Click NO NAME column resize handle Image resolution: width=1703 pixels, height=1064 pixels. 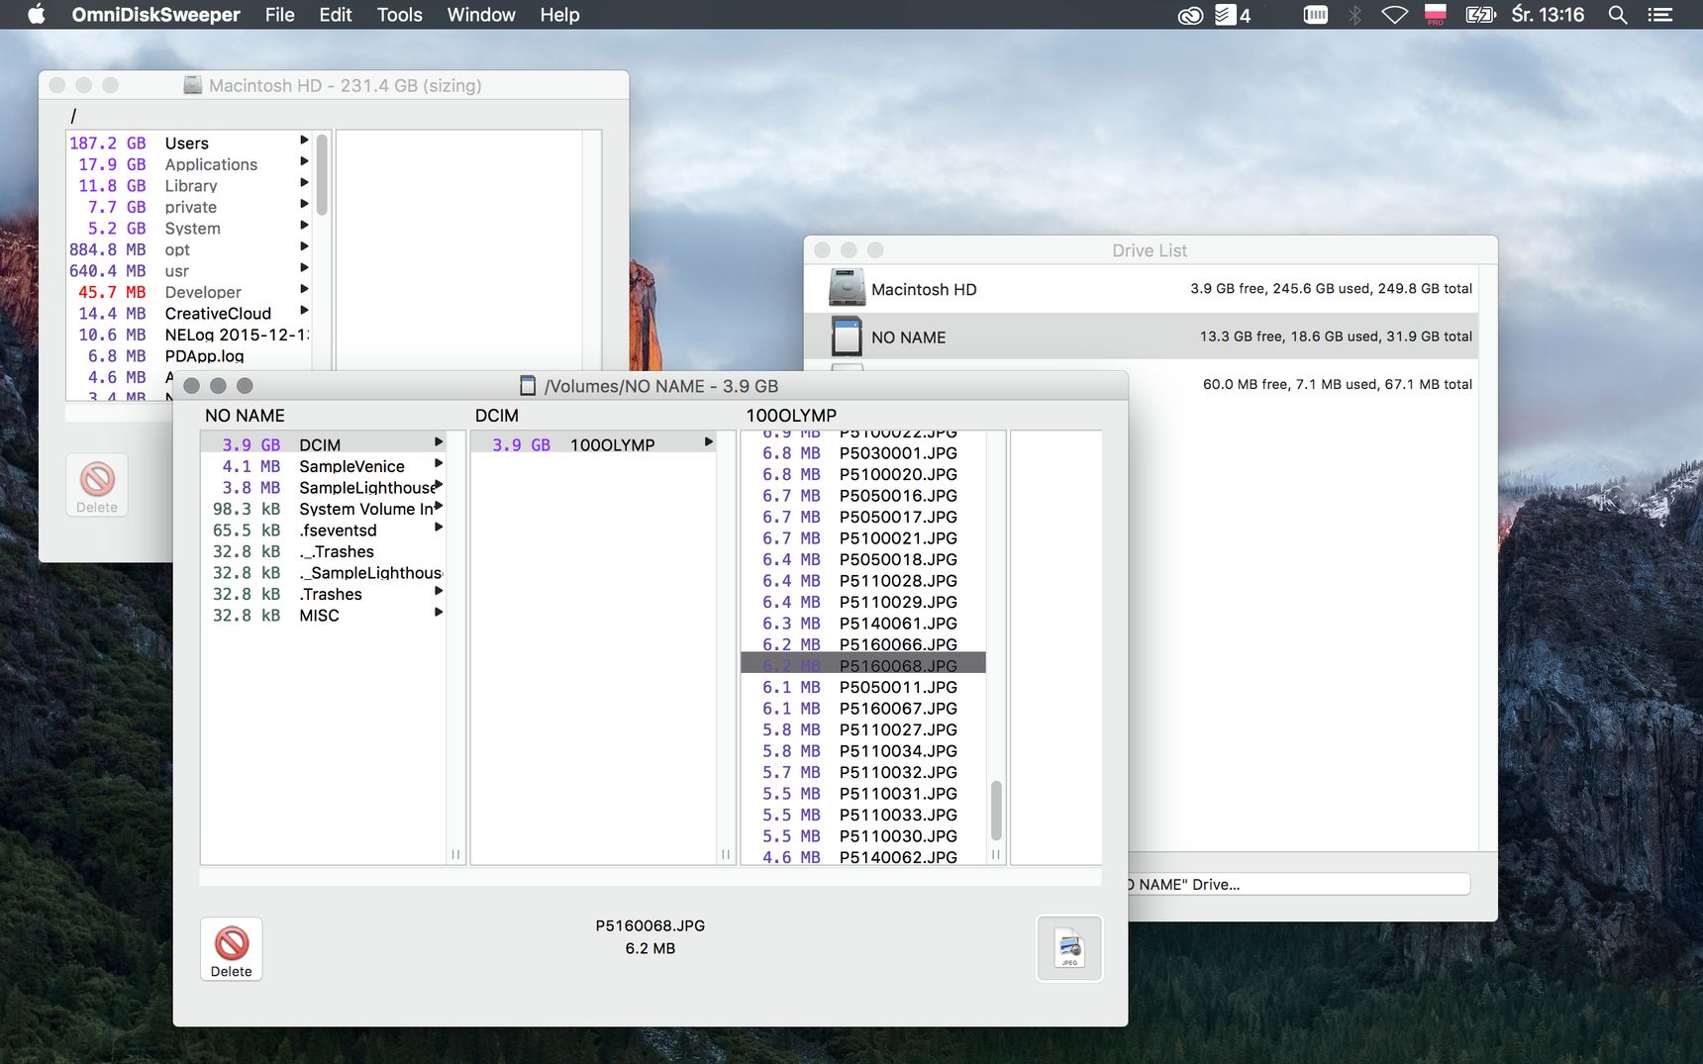(455, 854)
